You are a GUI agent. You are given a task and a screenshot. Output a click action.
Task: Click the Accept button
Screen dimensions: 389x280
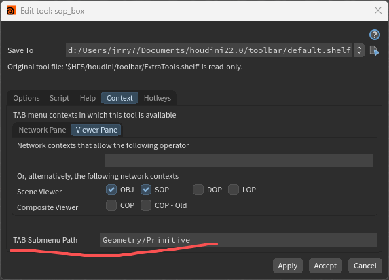point(325,266)
